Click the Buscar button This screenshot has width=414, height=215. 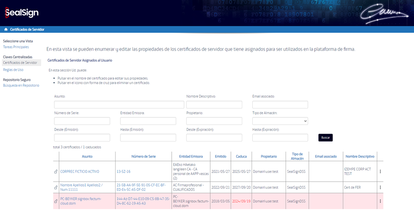point(326,137)
